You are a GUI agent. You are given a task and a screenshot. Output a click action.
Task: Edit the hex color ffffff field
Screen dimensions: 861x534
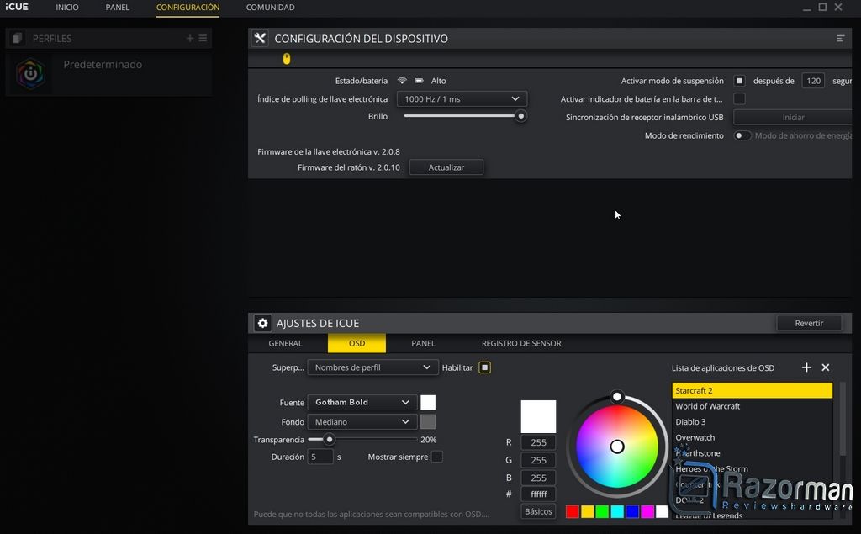538,494
